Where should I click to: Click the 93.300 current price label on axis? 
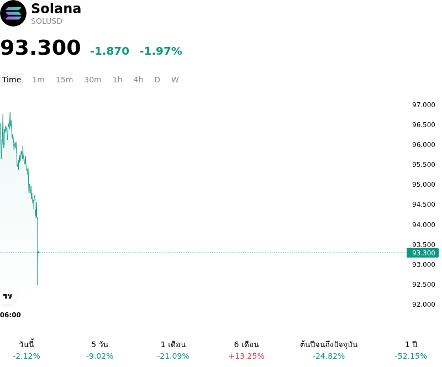[x=423, y=253]
